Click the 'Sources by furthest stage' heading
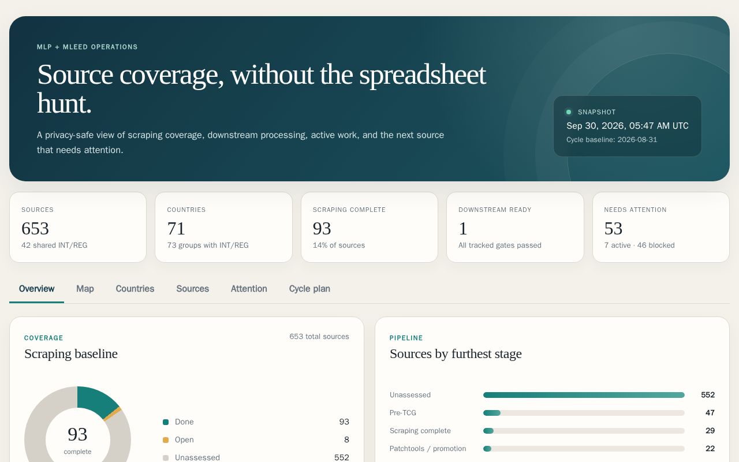 coord(456,354)
